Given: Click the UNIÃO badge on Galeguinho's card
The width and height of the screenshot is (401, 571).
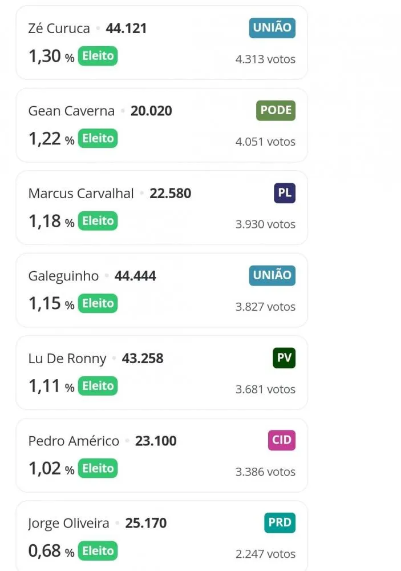Looking at the screenshot, I should tap(272, 275).
